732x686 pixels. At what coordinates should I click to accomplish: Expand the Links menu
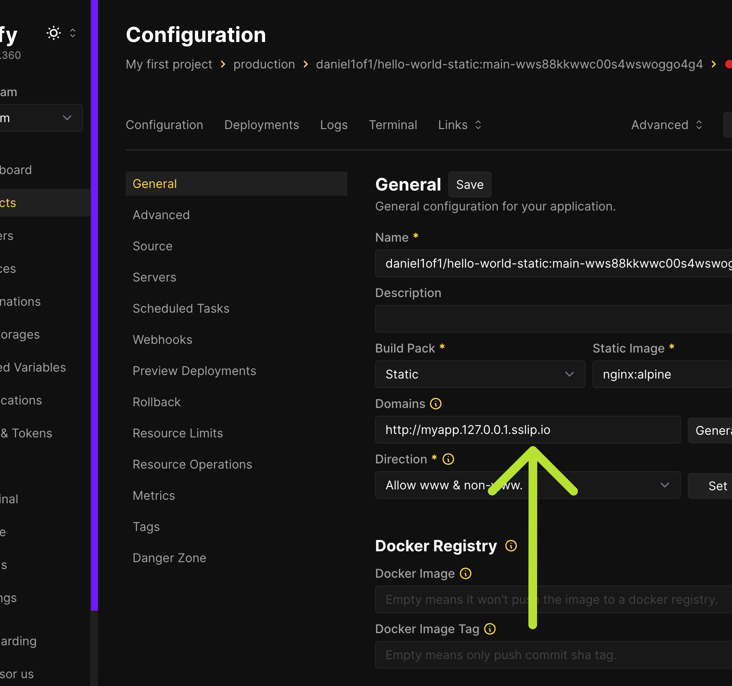pos(460,125)
